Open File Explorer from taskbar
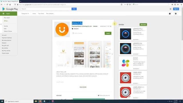This screenshot has height=103, width=183. tap(36, 101)
